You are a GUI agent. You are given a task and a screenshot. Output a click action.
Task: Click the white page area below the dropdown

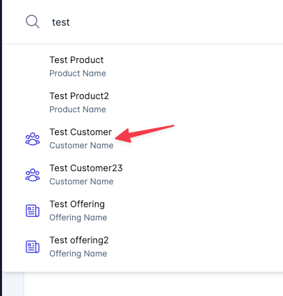[153, 284]
